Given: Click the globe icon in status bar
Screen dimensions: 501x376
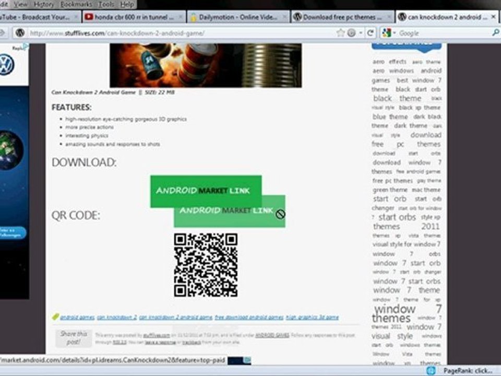Looking at the screenshot, I should [x=431, y=371].
